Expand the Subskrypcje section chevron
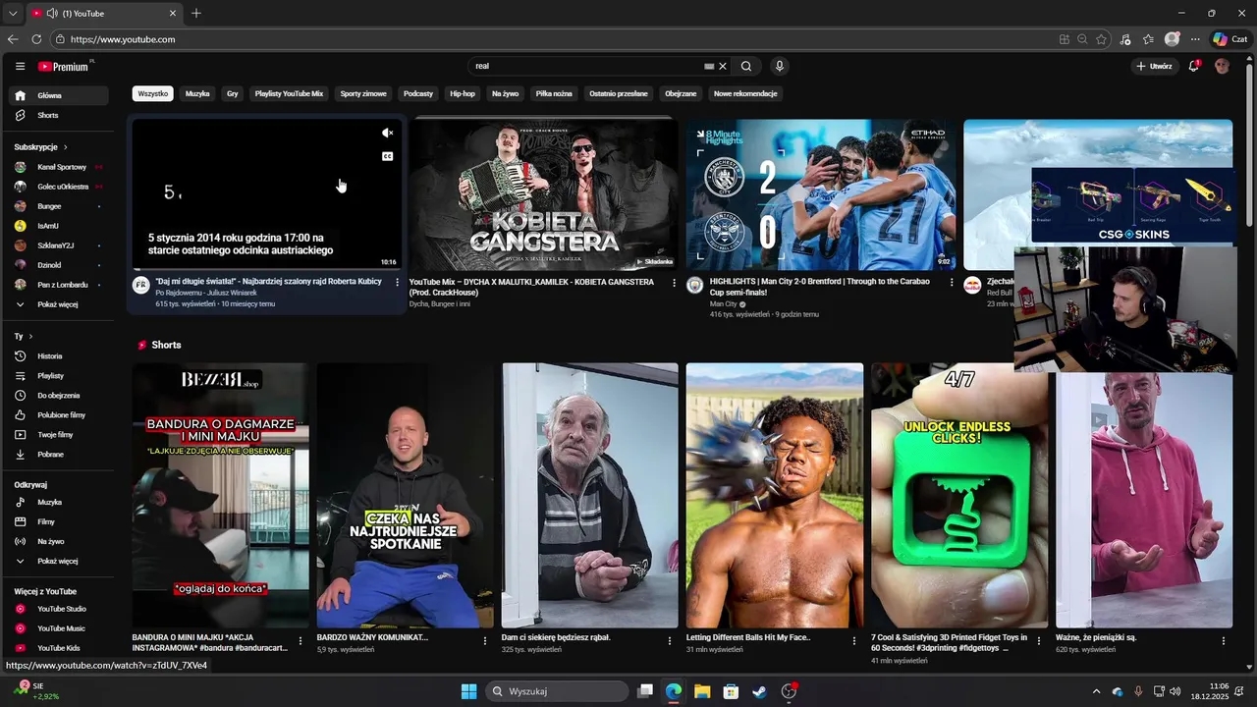This screenshot has width=1257, height=707. coord(66,147)
